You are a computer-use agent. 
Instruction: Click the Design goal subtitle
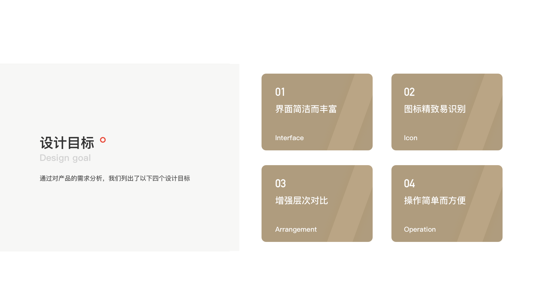pyautogui.click(x=65, y=158)
